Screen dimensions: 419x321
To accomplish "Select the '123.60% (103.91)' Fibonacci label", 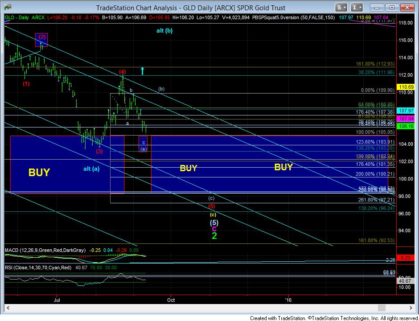I will tap(375, 142).
